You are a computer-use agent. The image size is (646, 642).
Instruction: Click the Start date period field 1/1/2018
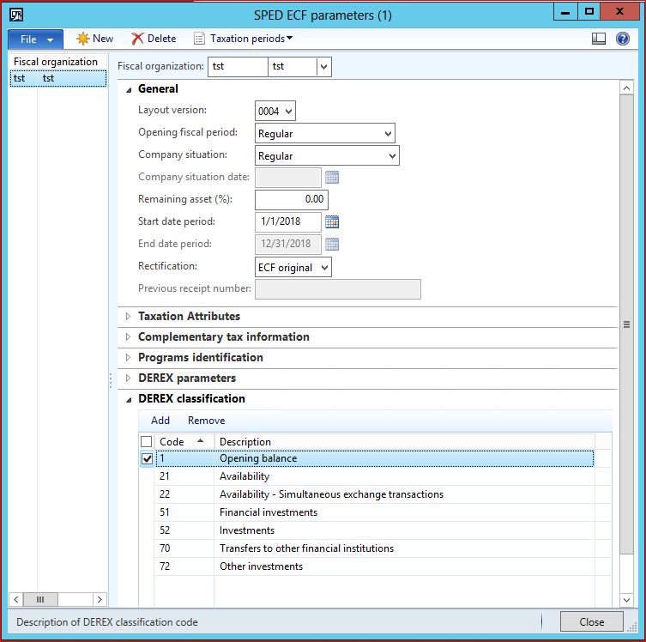(x=288, y=221)
